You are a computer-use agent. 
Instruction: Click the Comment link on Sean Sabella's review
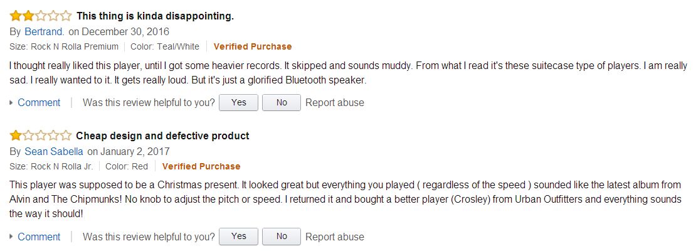point(39,237)
